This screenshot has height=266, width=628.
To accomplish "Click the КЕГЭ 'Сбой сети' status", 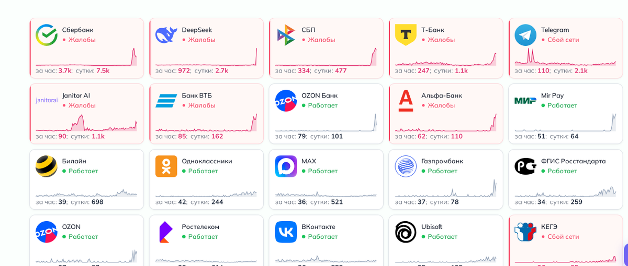I will point(563,237).
